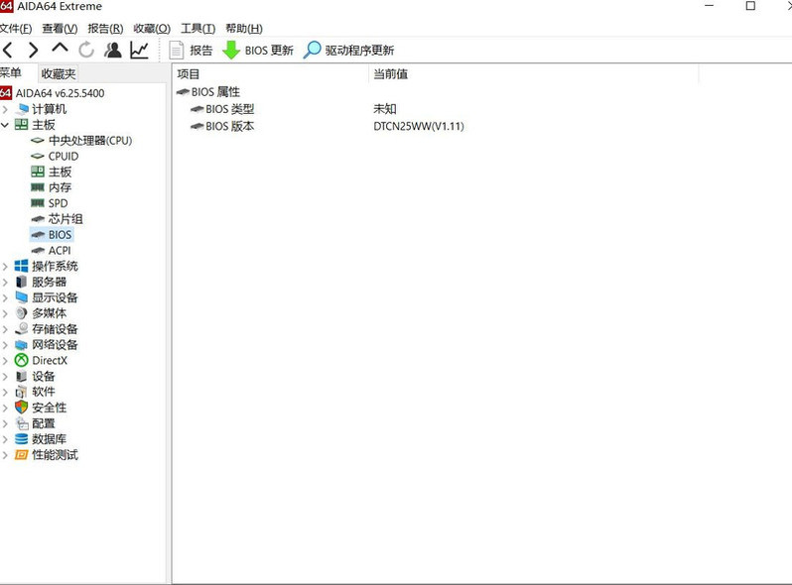Click the forward navigation arrow

34,50
